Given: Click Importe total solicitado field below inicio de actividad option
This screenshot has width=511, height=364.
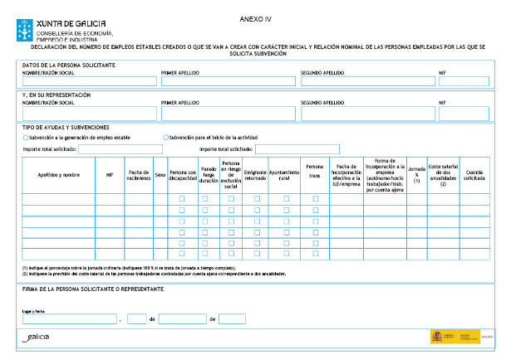Looking at the screenshot, I should tap(297, 149).
